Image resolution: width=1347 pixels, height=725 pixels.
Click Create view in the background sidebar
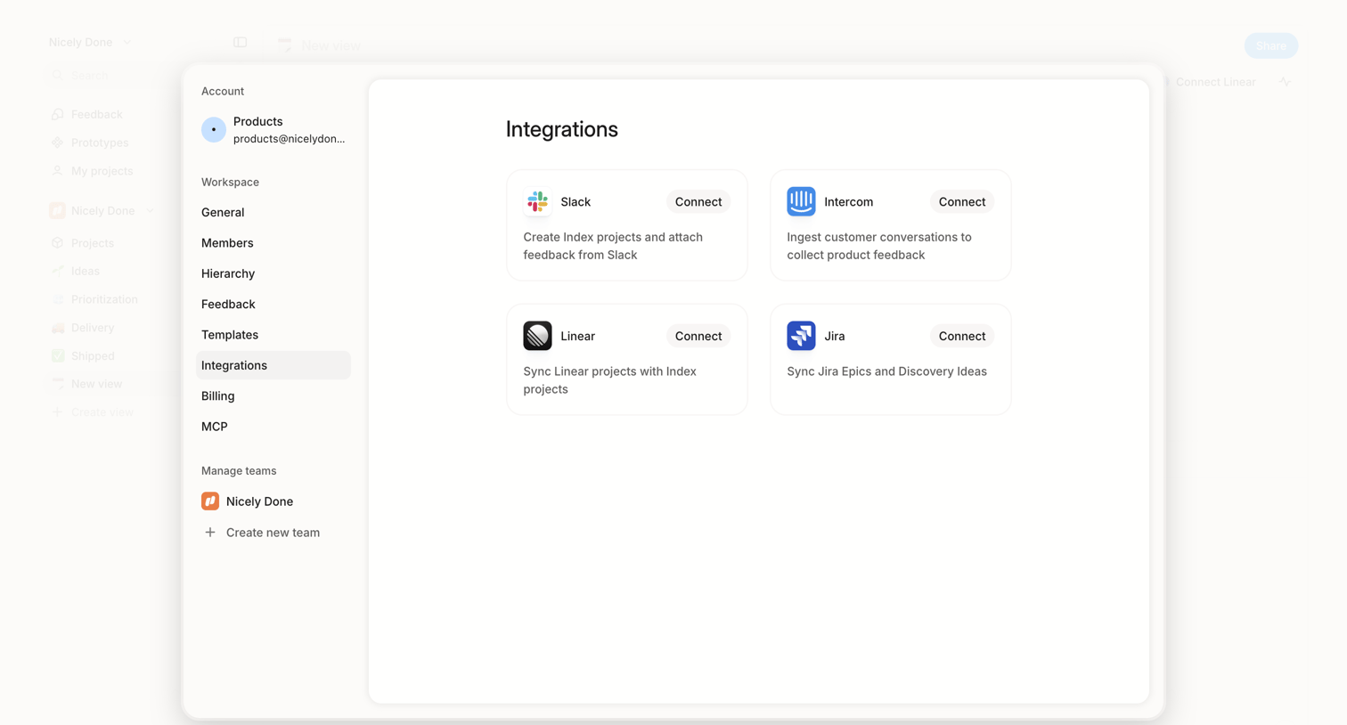coord(102,412)
